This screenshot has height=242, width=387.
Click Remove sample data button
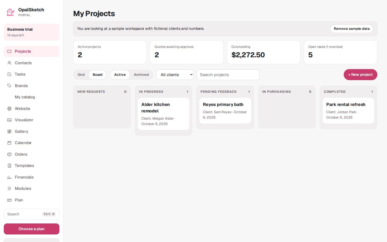click(352, 29)
